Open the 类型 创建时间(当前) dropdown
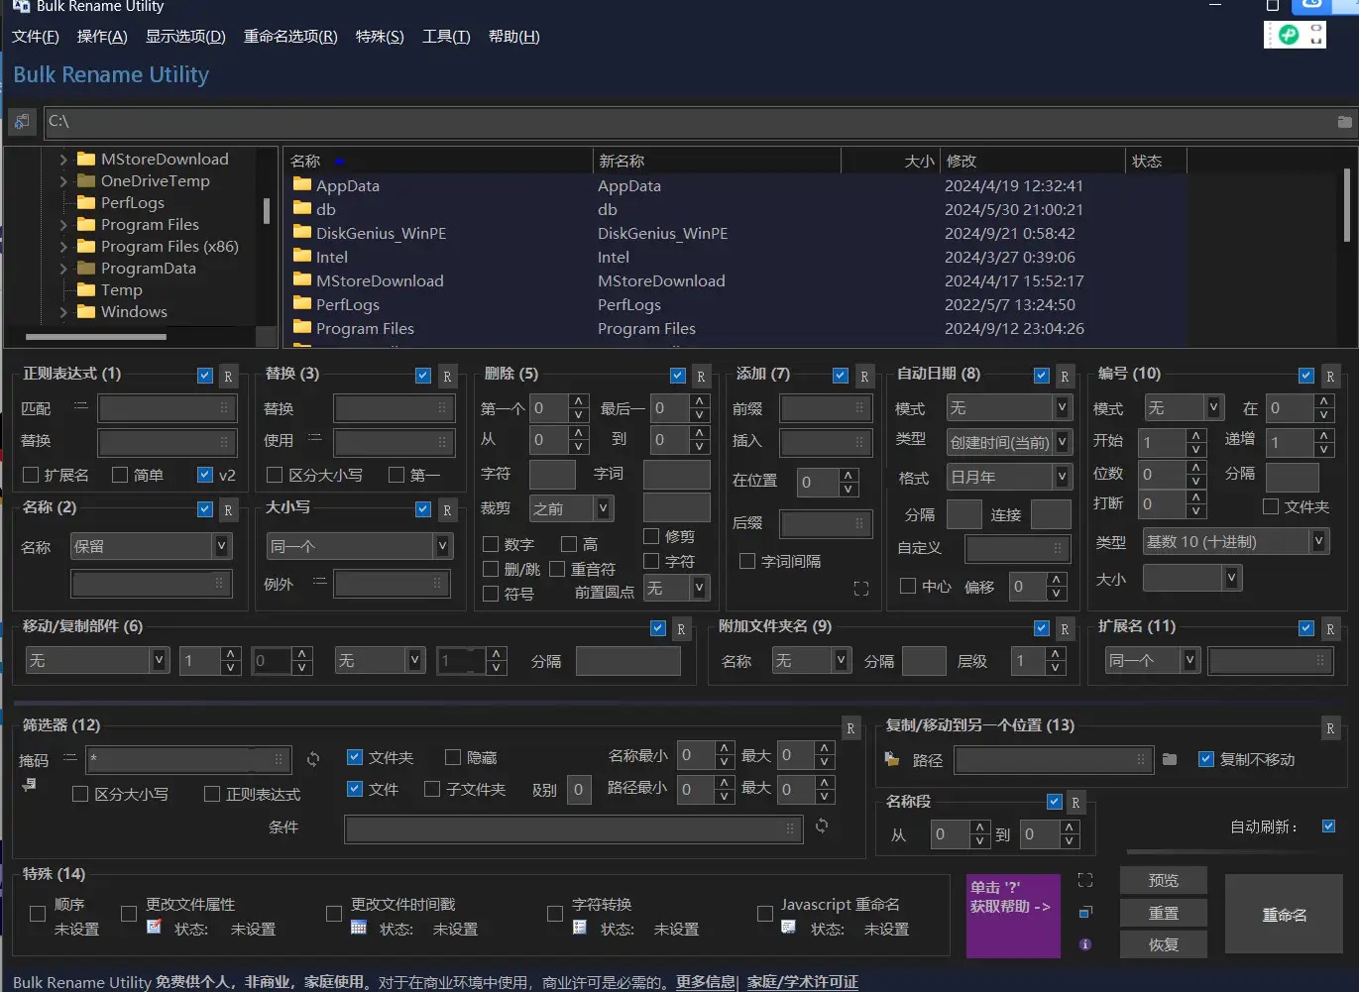Image resolution: width=1359 pixels, height=992 pixels. (x=1009, y=442)
